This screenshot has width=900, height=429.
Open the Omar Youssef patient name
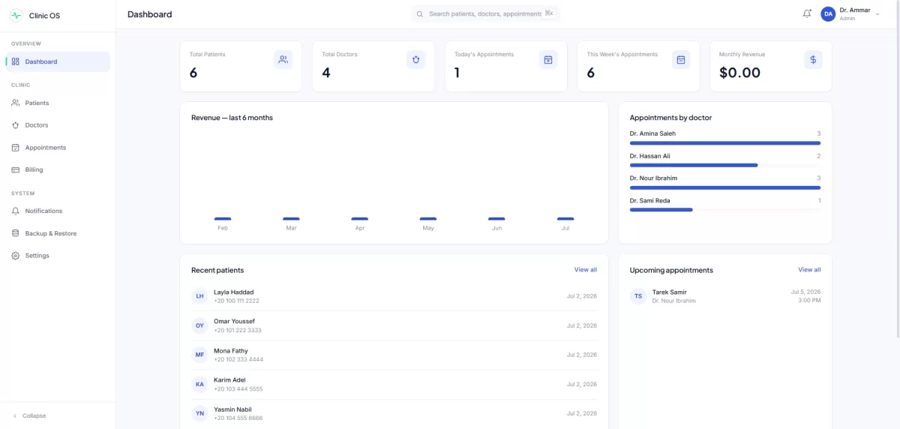pos(234,321)
